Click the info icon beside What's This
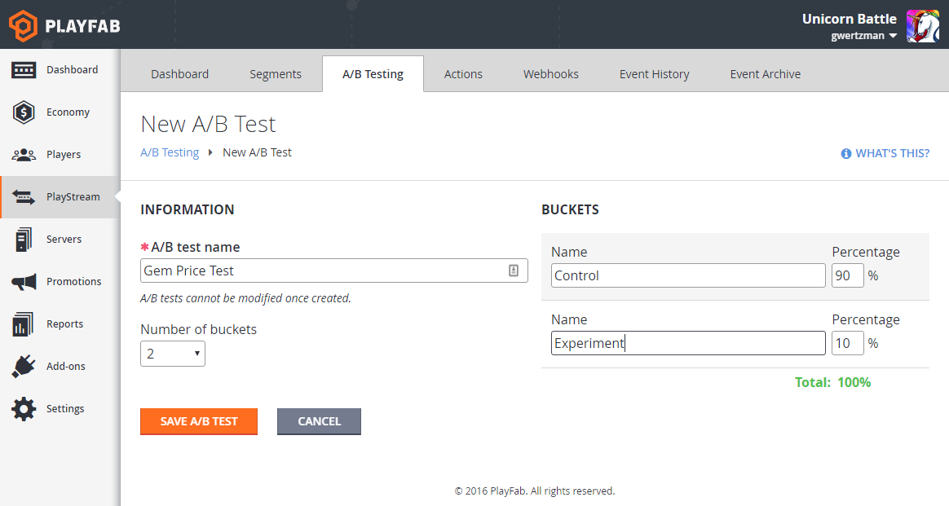Screen dimensions: 949x506 (846, 153)
